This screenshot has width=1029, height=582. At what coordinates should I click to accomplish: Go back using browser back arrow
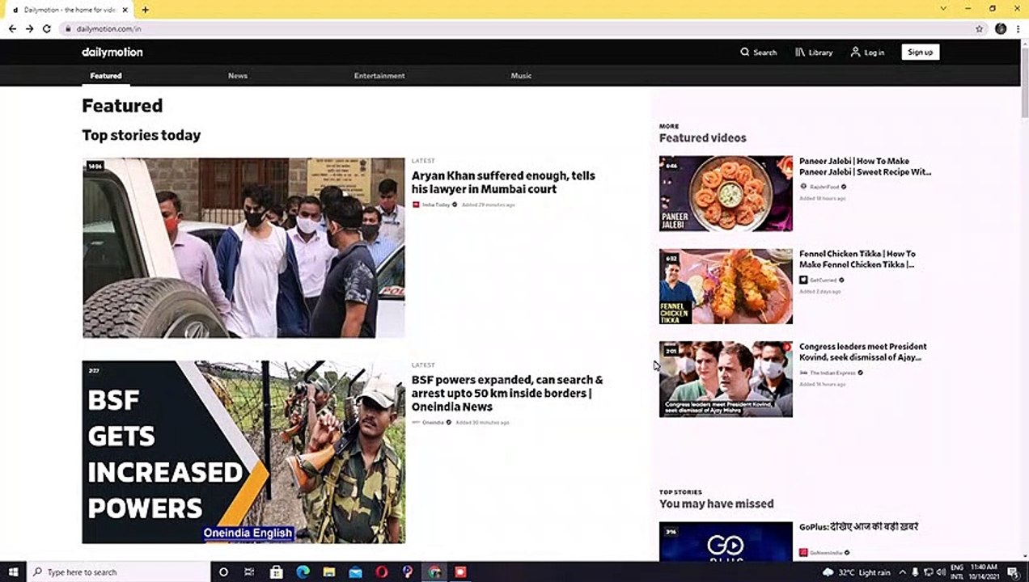click(12, 28)
